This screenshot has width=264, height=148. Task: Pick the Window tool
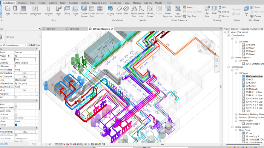[x=23, y=10]
